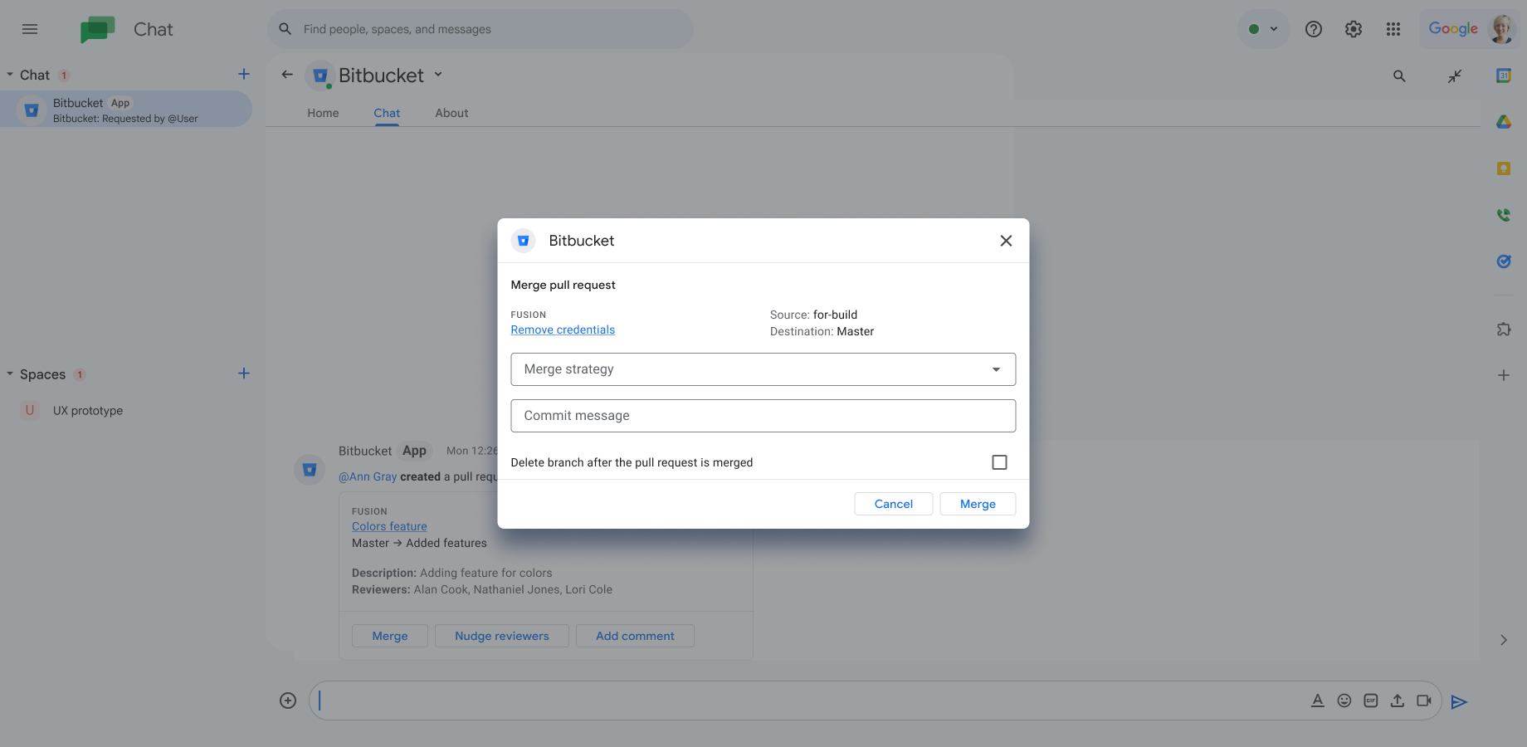Collapse the conversation view arrows icon
Viewport: 1527px width, 747px height.
pos(1455,76)
